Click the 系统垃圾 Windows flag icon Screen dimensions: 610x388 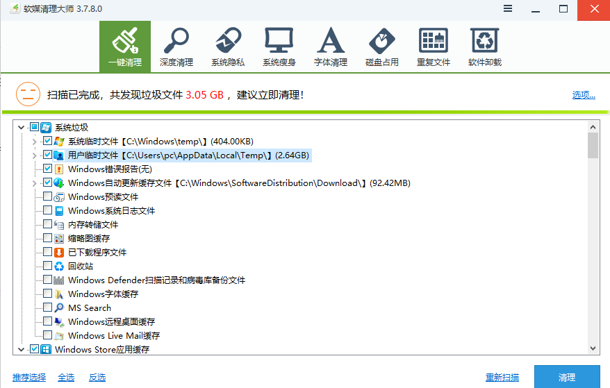click(x=46, y=128)
